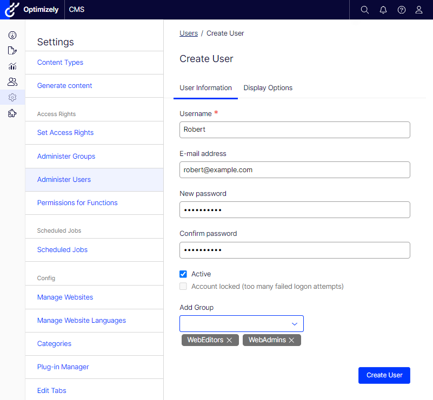
Task: Click the Access Rights section heading
Action: [56, 114]
